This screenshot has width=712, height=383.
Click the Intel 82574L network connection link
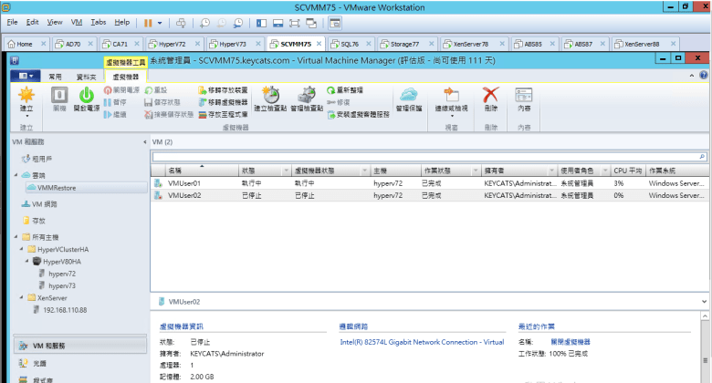point(421,342)
